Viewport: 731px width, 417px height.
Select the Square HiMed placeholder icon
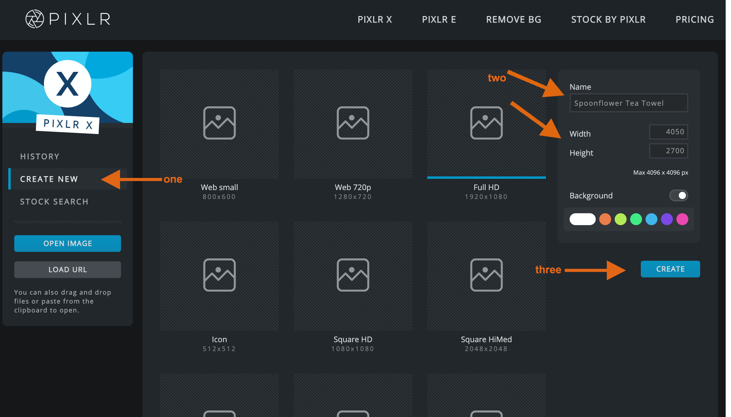486,275
